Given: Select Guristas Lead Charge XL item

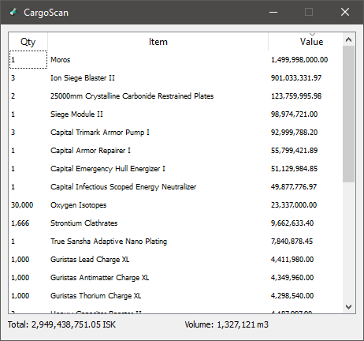Looking at the screenshot, I should point(90,260).
